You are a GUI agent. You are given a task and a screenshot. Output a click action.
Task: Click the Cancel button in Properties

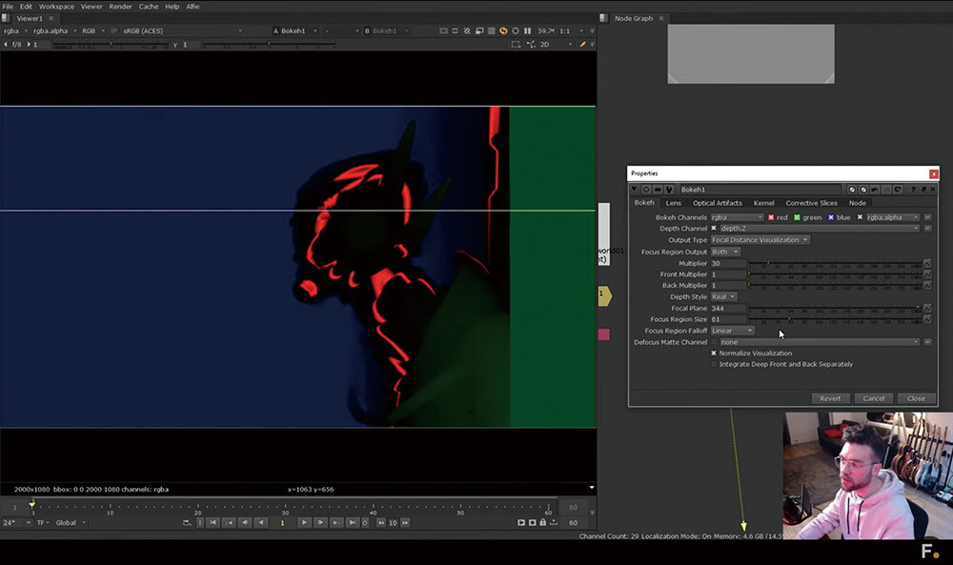[874, 398]
